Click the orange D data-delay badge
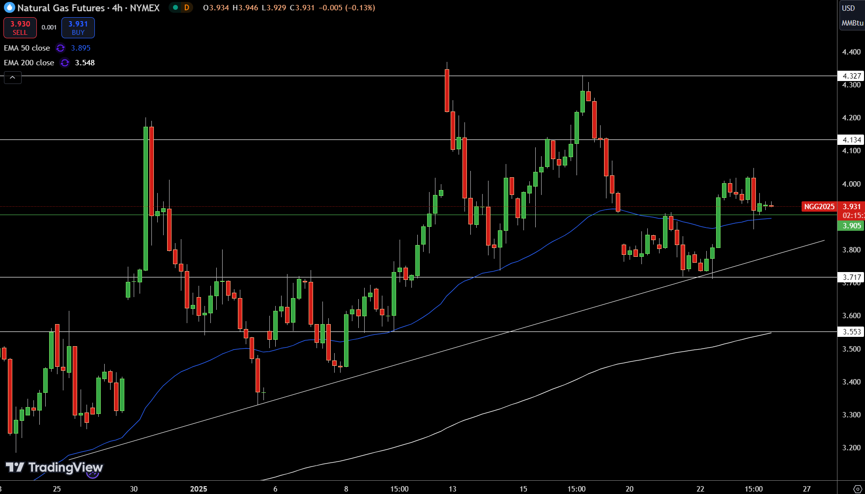This screenshot has height=494, width=865. click(x=187, y=8)
